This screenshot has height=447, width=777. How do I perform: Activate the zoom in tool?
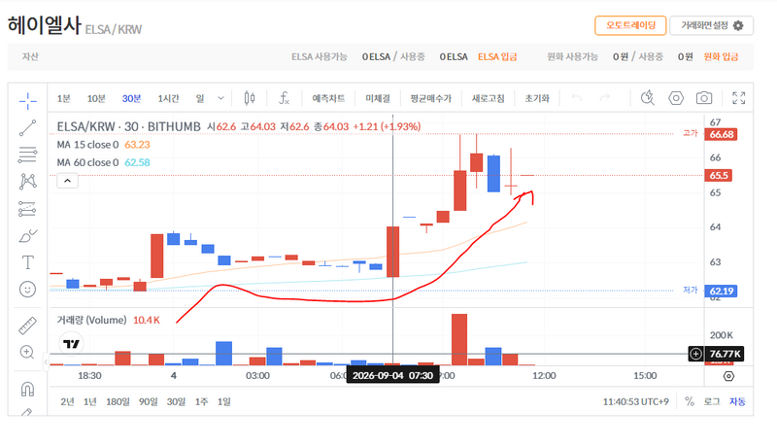27,352
